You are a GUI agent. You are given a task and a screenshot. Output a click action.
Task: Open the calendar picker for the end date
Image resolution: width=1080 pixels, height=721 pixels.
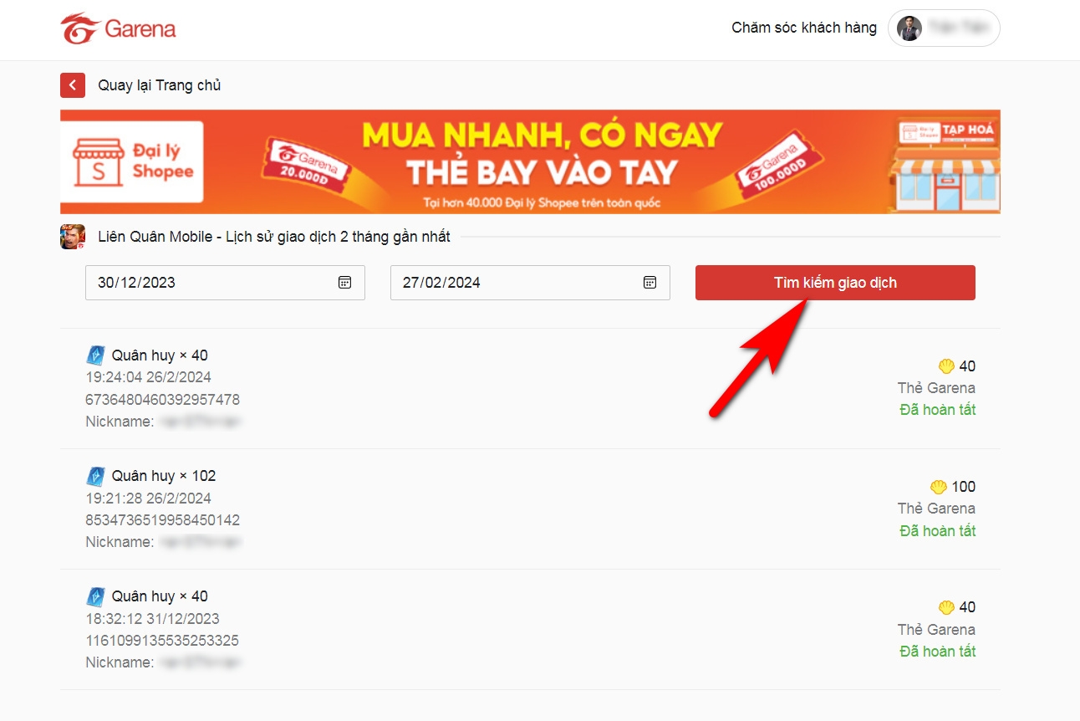click(650, 283)
